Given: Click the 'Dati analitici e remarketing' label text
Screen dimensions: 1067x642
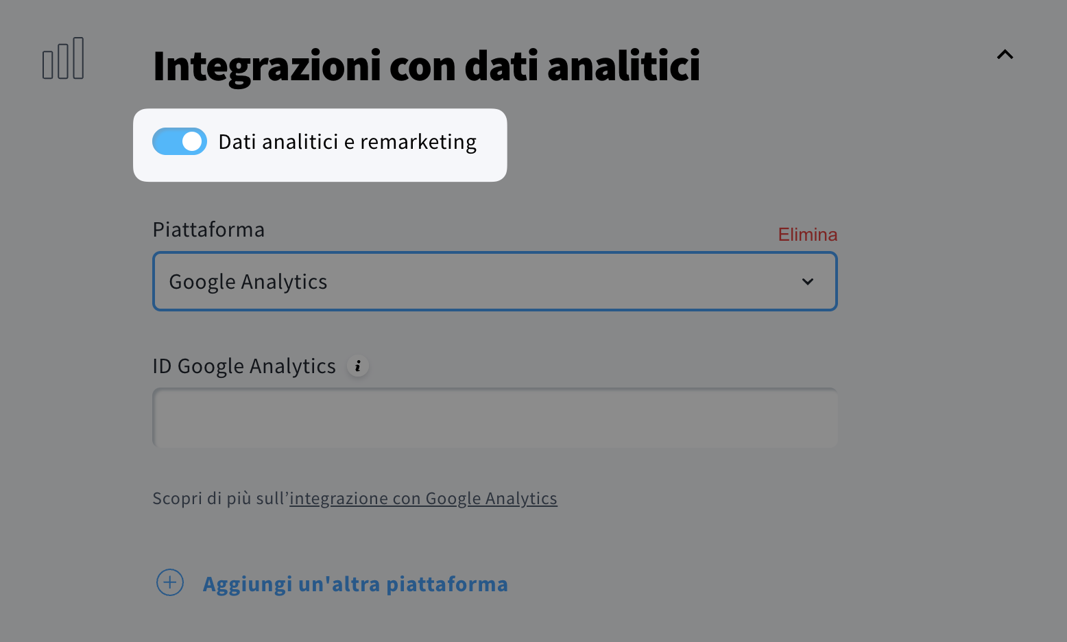Looking at the screenshot, I should [x=347, y=142].
